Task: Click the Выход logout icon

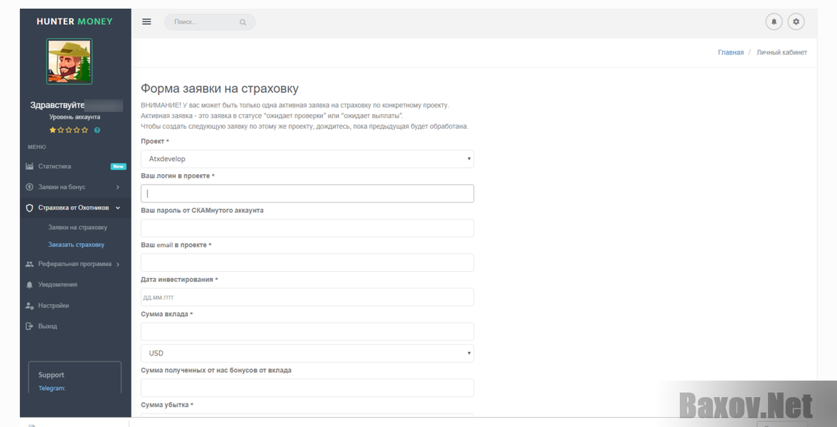Action: (30, 326)
